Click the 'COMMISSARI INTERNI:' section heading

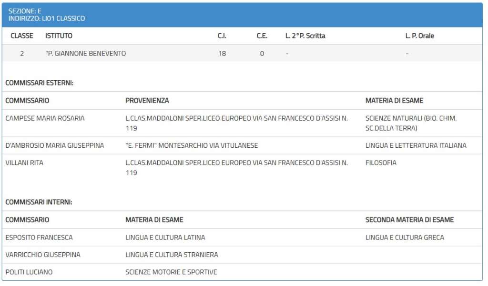pyautogui.click(x=39, y=202)
